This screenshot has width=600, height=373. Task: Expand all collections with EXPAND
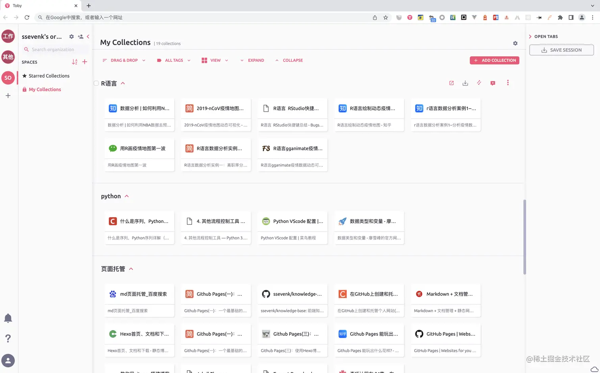click(x=252, y=60)
